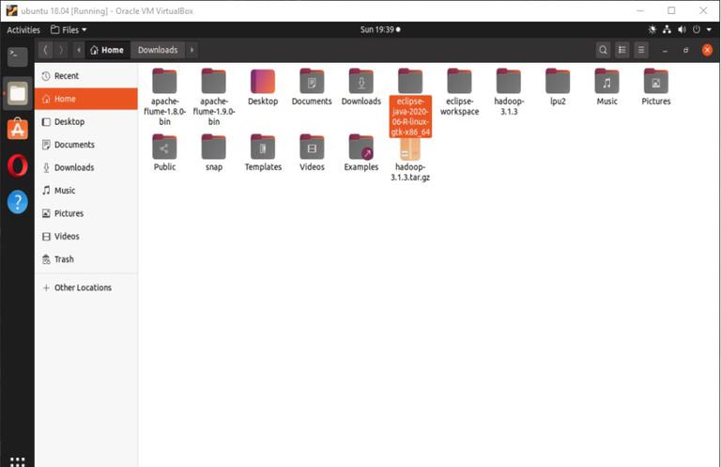721x467 pixels.
Task: Click the brightness icon in top bar
Action: [x=652, y=29]
